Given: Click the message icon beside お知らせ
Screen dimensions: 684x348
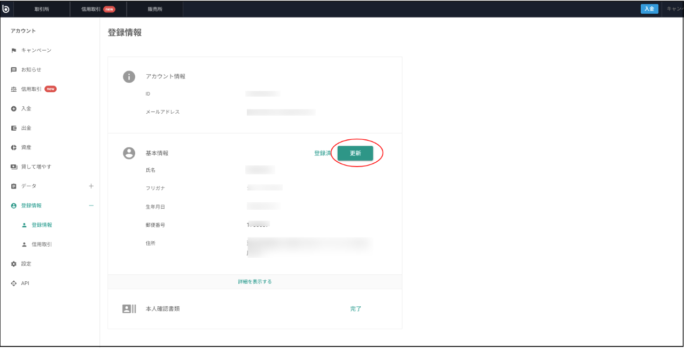Looking at the screenshot, I should (x=14, y=70).
